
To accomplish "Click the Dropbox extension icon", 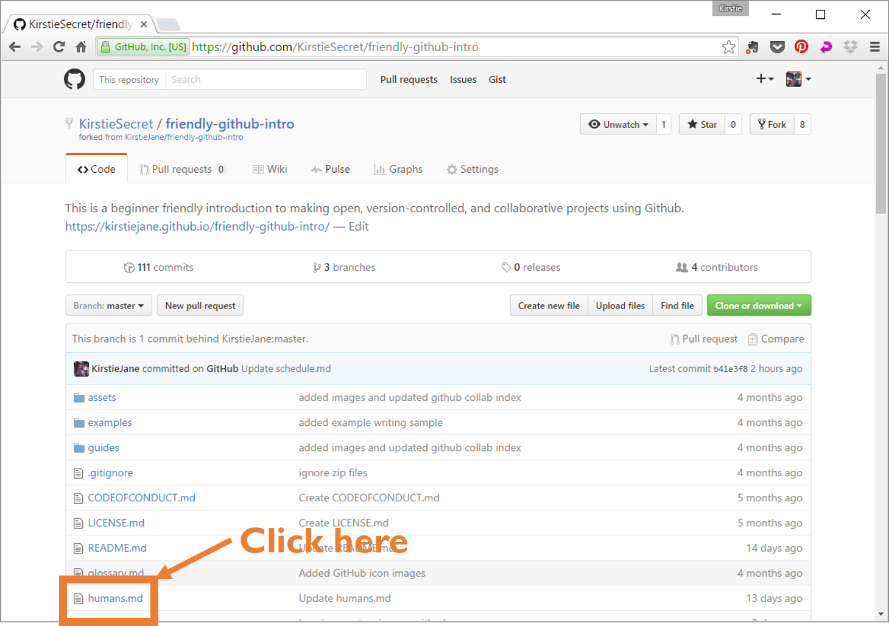I will click(851, 47).
